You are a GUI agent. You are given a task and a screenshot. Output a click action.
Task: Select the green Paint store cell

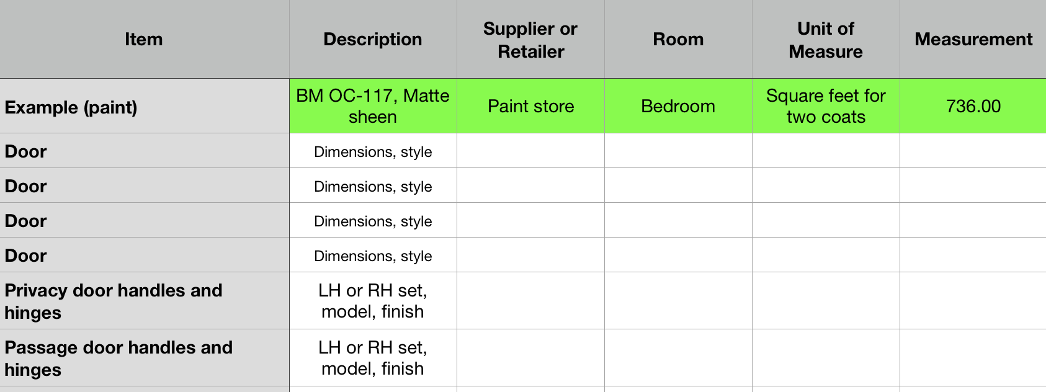point(530,106)
